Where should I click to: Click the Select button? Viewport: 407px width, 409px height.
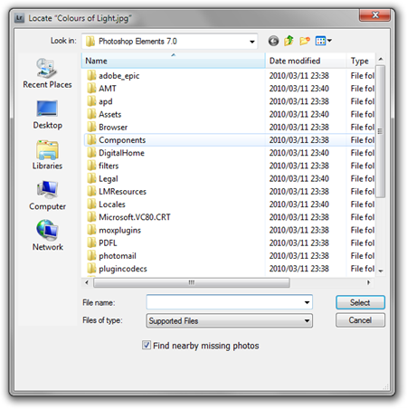tap(360, 302)
